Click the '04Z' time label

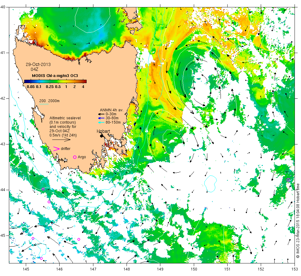coord(34,69)
